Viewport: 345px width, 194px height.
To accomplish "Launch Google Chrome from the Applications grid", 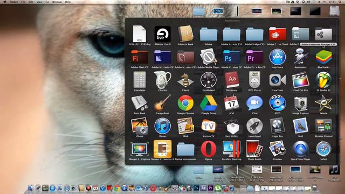I will click(x=185, y=103).
